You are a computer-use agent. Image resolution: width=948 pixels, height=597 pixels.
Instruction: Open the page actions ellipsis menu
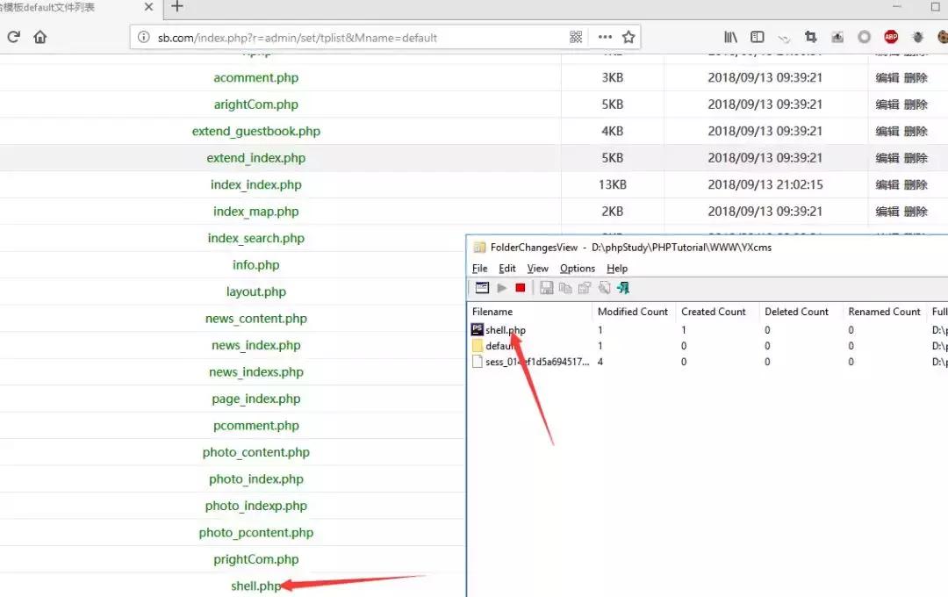605,37
